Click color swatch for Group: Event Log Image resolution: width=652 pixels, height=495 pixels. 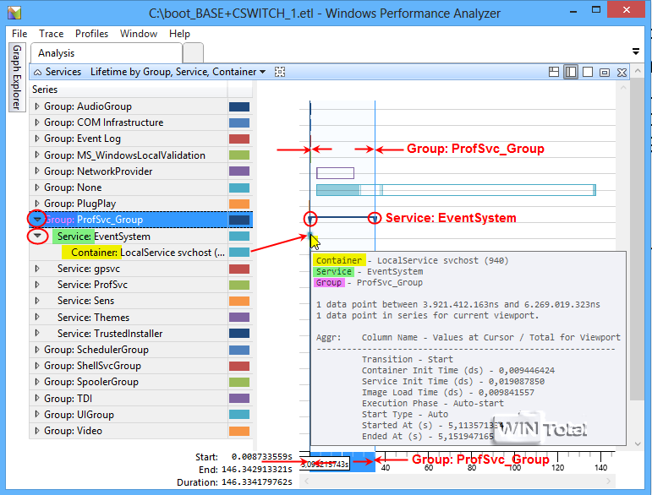pos(239,139)
